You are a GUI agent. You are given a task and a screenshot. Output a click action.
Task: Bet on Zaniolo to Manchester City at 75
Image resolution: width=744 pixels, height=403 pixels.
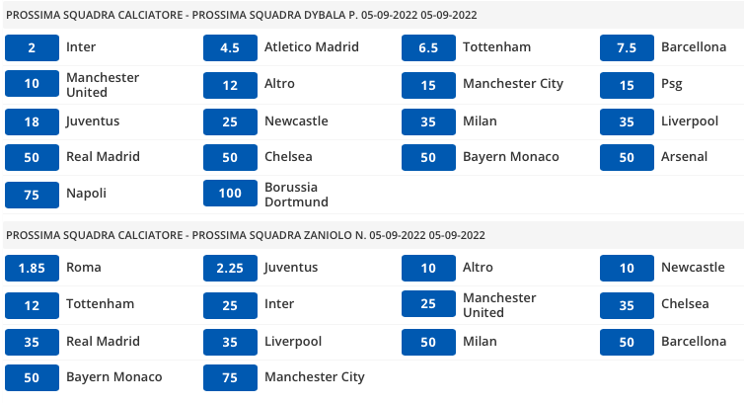pyautogui.click(x=230, y=377)
